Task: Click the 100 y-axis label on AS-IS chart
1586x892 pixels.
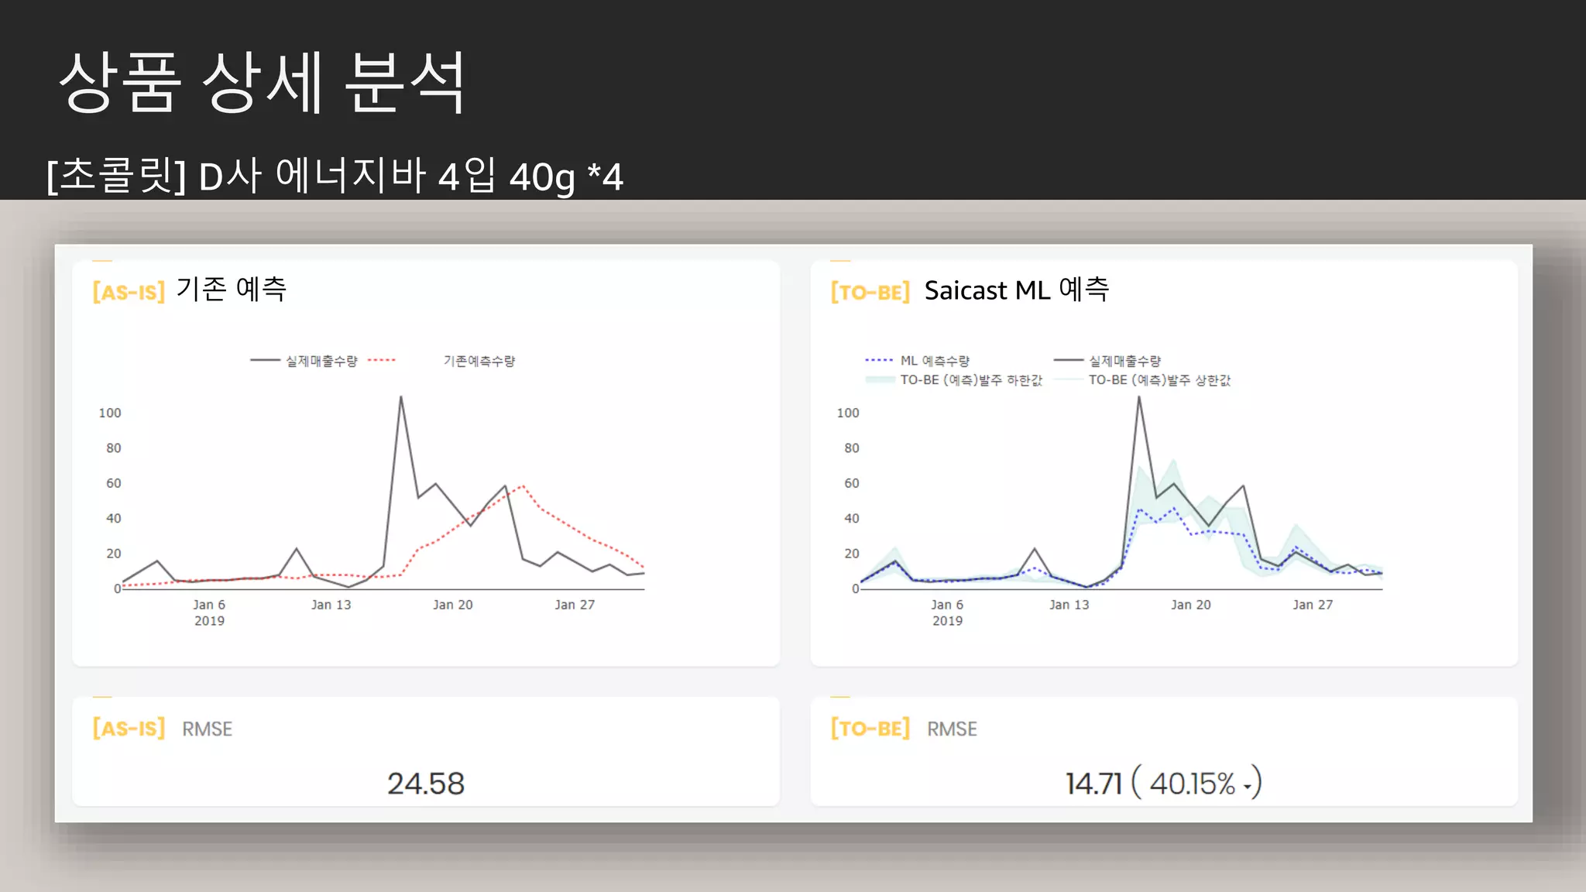Action: tap(110, 413)
